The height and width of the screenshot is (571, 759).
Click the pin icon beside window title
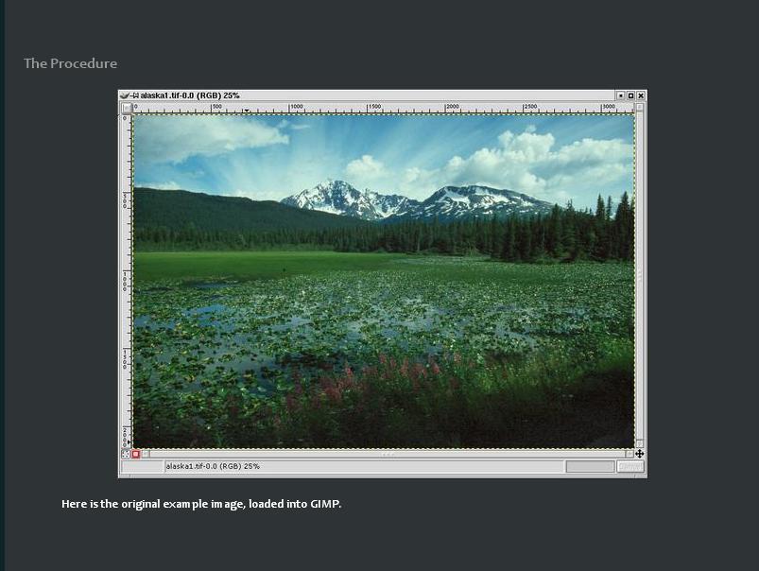(134, 95)
